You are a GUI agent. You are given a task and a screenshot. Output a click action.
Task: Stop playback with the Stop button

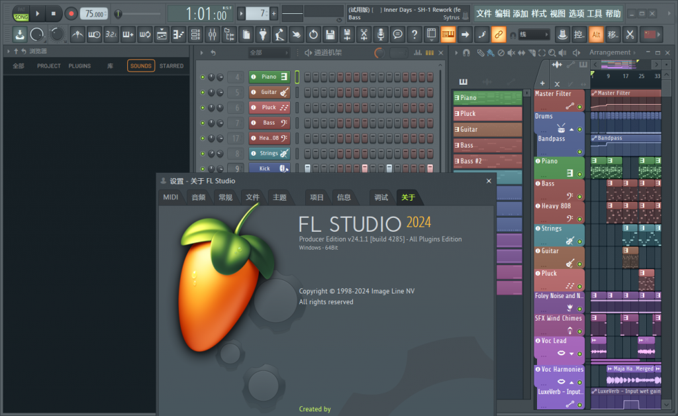pos(53,14)
